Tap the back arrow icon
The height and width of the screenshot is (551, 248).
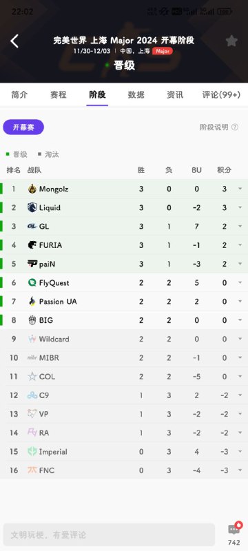point(14,41)
